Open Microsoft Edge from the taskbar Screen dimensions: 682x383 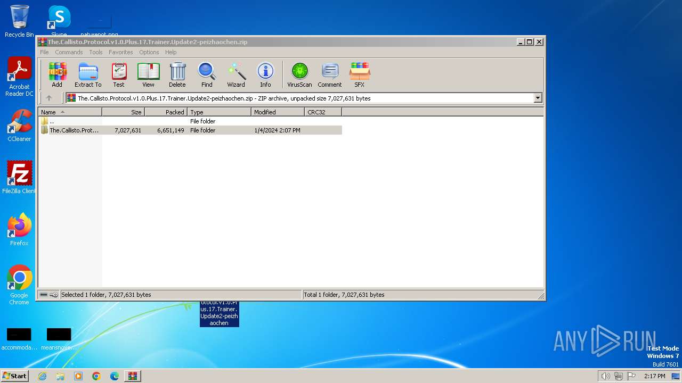click(x=115, y=376)
